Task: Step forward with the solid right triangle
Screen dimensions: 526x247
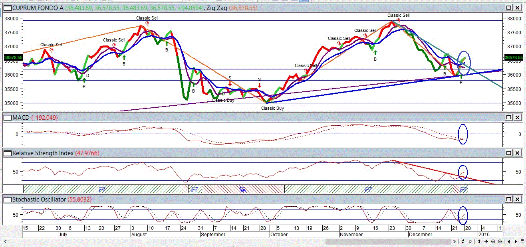Action: (516, 241)
